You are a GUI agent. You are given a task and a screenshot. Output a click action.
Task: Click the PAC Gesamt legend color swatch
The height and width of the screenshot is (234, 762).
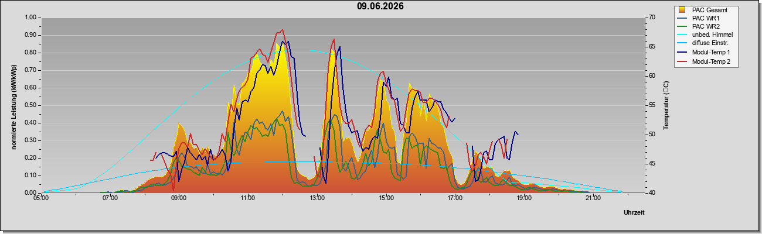tap(682, 10)
